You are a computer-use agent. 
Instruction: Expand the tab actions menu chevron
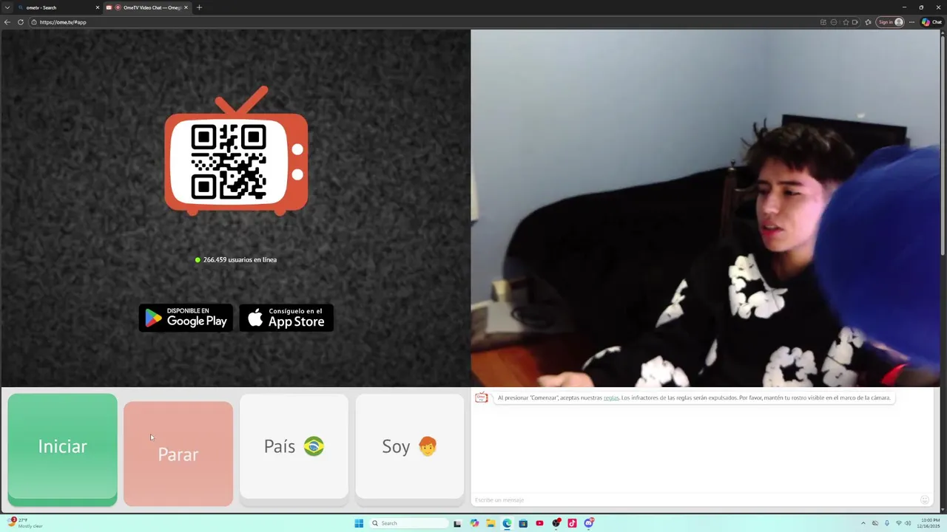[x=7, y=7]
